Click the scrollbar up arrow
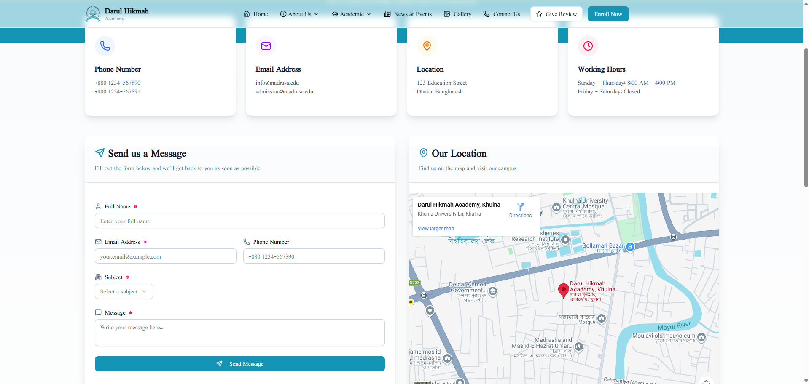Image resolution: width=809 pixels, height=384 pixels. click(806, 3)
